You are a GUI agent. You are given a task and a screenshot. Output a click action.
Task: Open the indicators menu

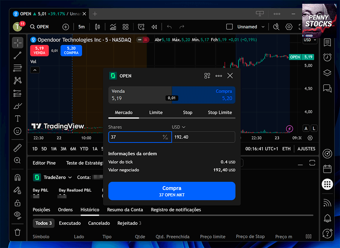click(x=113, y=27)
